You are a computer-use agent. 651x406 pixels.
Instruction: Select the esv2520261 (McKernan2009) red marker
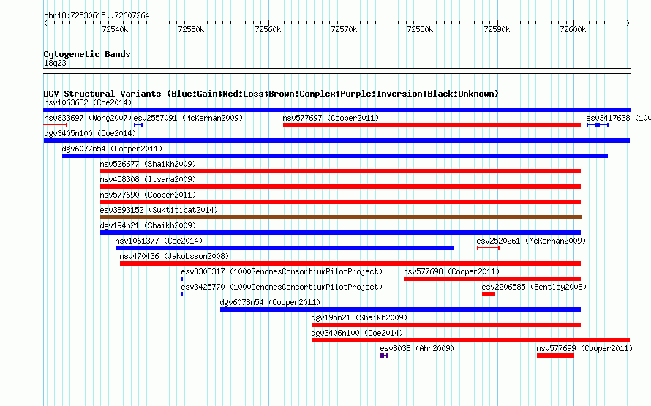pyautogui.click(x=489, y=248)
